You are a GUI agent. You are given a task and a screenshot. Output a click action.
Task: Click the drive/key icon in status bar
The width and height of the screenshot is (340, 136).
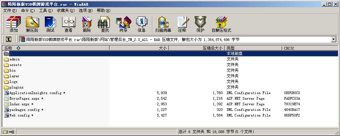click(8, 132)
